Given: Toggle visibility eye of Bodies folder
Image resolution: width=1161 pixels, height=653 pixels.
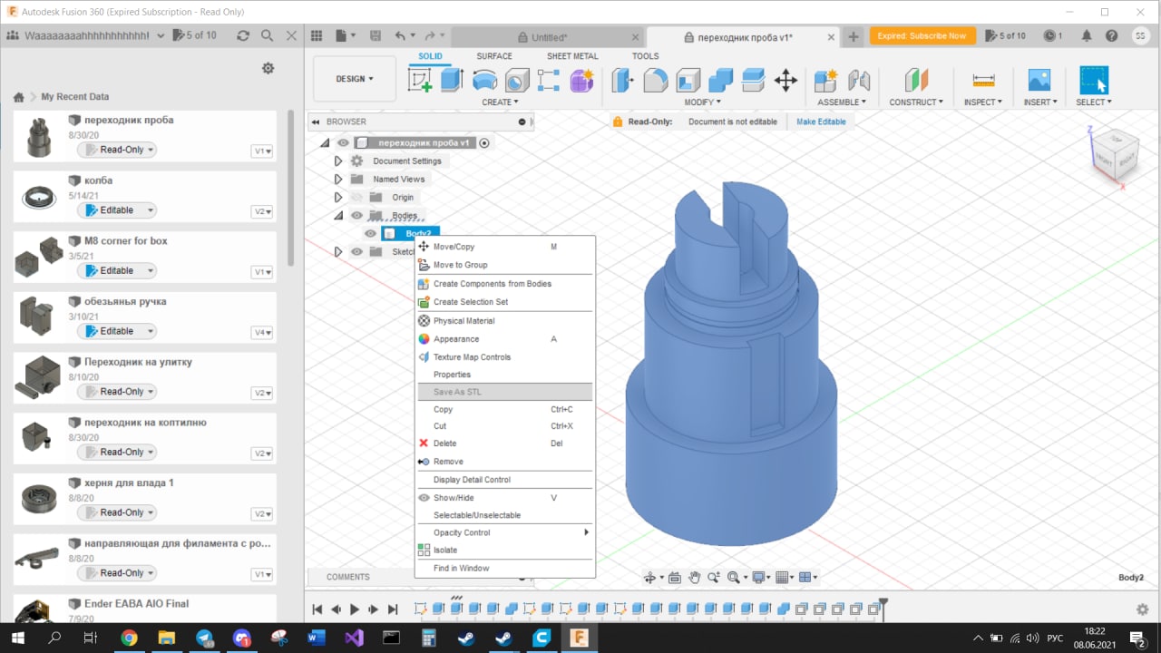Looking at the screenshot, I should (356, 215).
